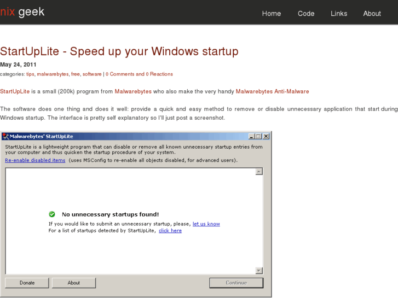Click the Malwarebytes StartUpLite window title icon
Viewport: 398px width, 298px height.
pyautogui.click(x=5, y=136)
